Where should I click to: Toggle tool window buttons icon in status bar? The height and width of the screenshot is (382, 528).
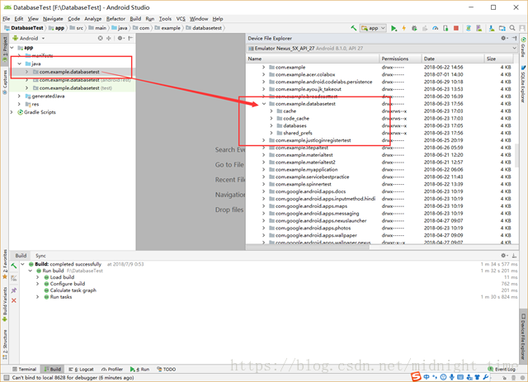pyautogui.click(x=6, y=378)
